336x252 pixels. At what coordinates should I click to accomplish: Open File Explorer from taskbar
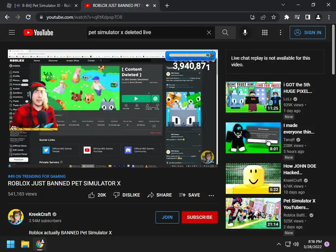(25, 244)
